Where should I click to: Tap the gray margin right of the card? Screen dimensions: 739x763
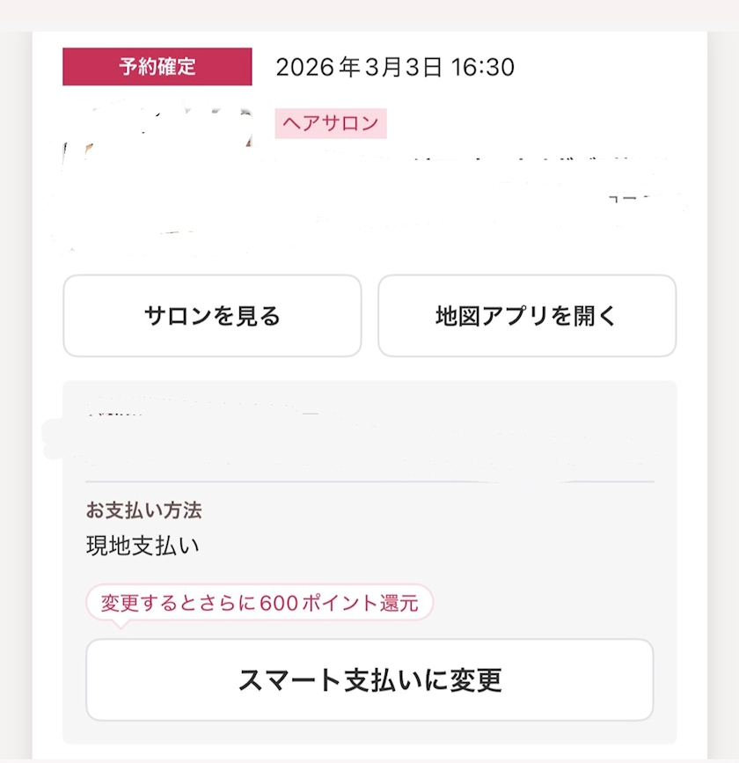tap(723, 396)
